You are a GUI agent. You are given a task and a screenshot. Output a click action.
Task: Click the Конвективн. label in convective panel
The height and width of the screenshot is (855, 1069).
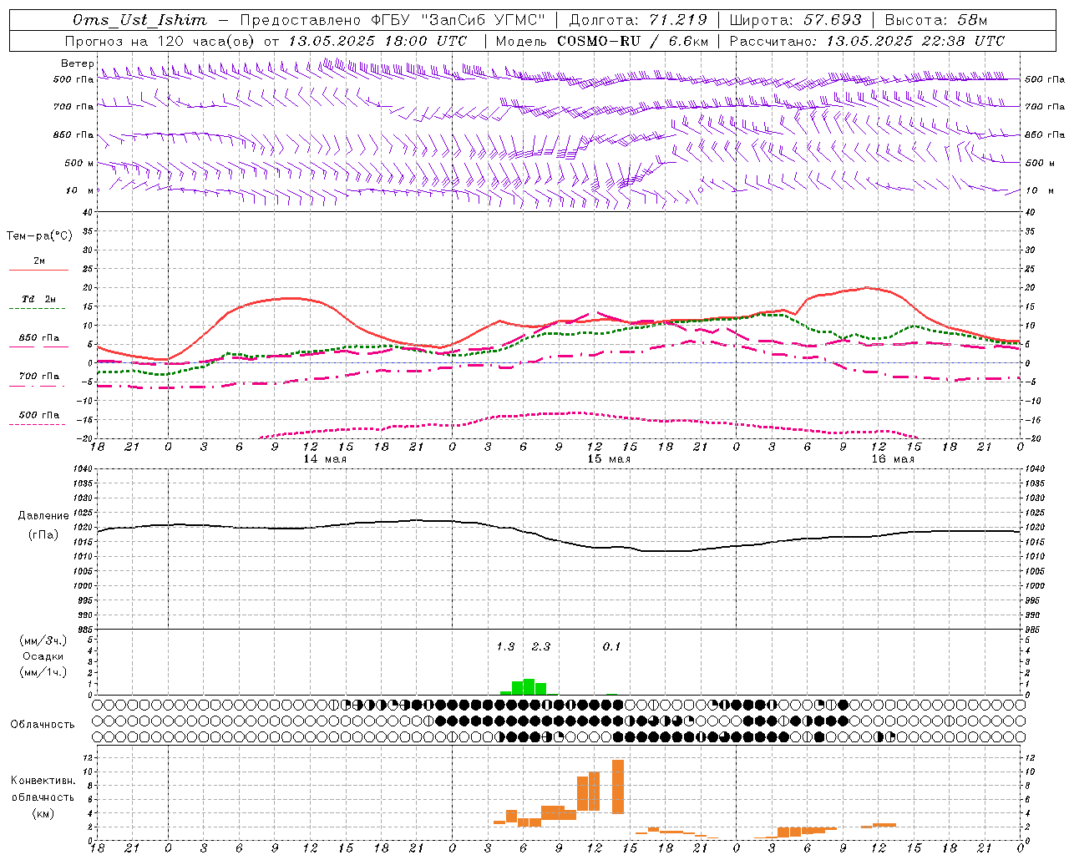(43, 781)
